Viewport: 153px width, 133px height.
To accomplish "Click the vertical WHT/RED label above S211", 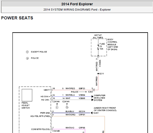I will coord(97,66).
